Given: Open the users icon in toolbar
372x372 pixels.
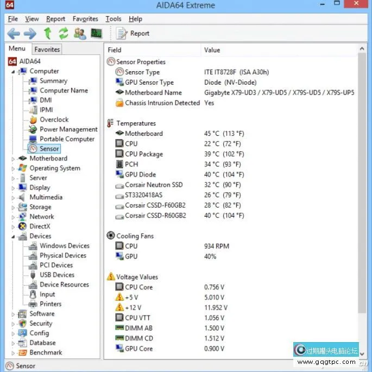Looking at the screenshot, I should pyautogui.click(x=80, y=34).
